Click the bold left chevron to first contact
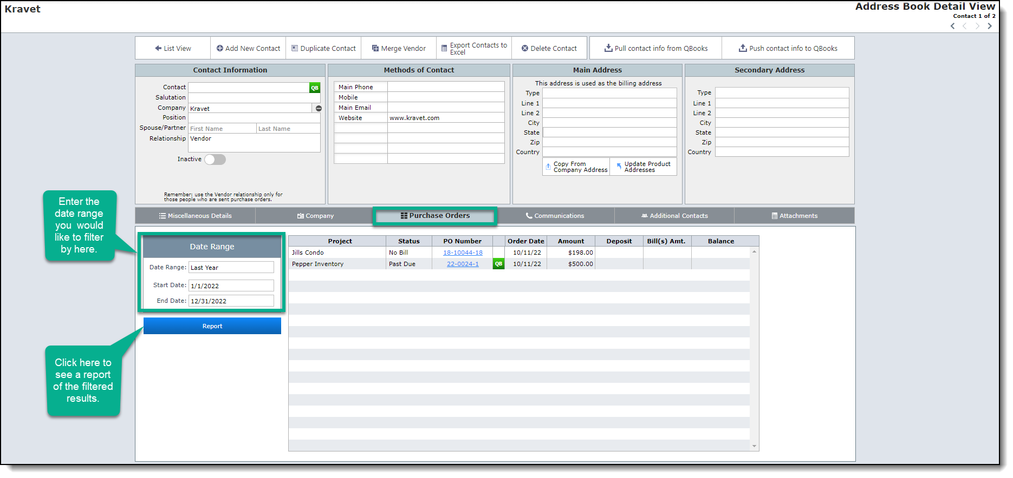Image resolution: width=1013 pixels, height=478 pixels. click(x=953, y=26)
